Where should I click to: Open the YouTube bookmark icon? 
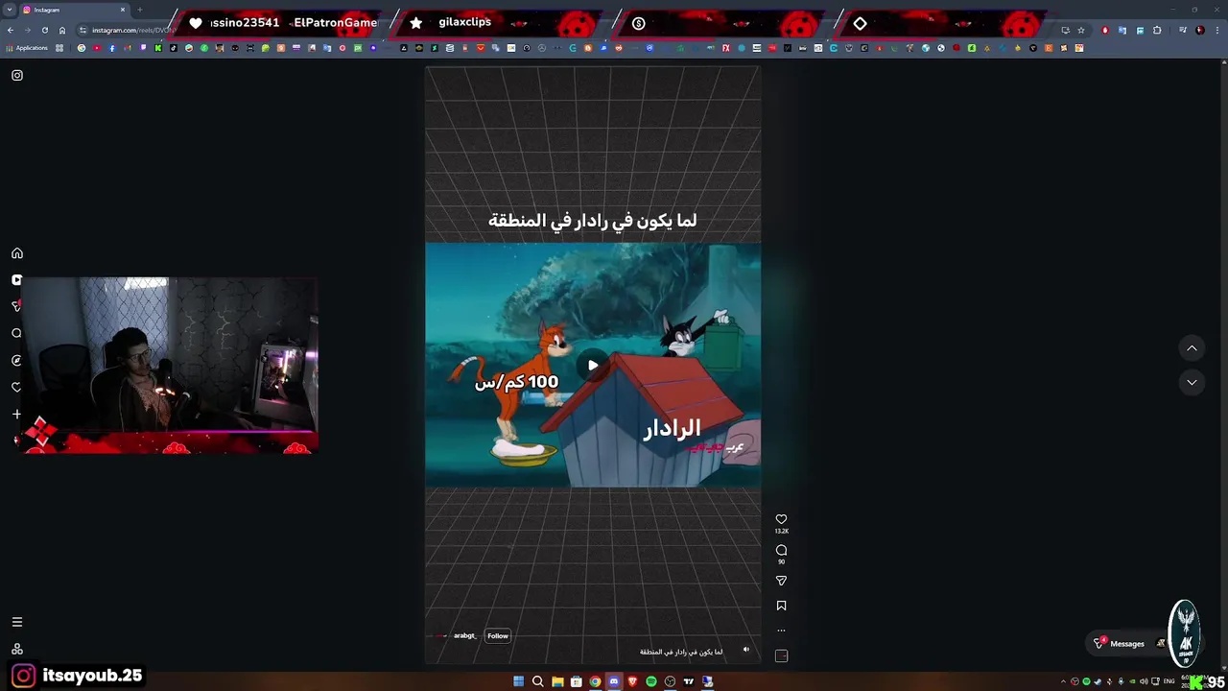(97, 48)
